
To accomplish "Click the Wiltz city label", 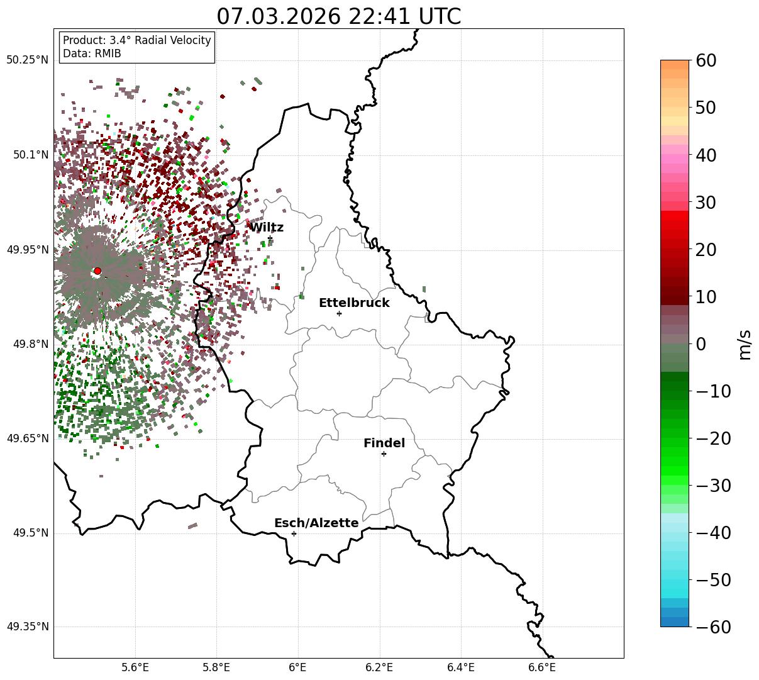I will (x=266, y=227).
